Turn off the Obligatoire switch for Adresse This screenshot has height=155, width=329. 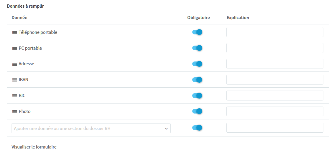(197, 64)
